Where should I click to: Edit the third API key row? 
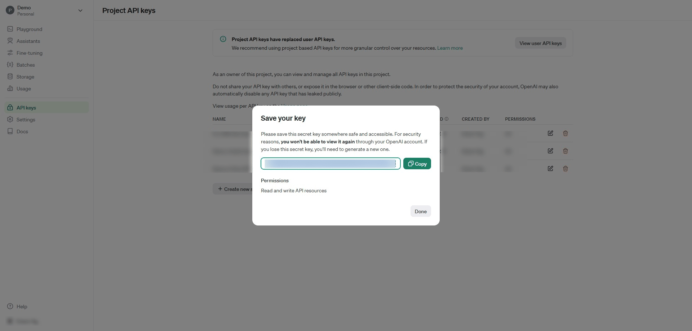pyautogui.click(x=550, y=169)
